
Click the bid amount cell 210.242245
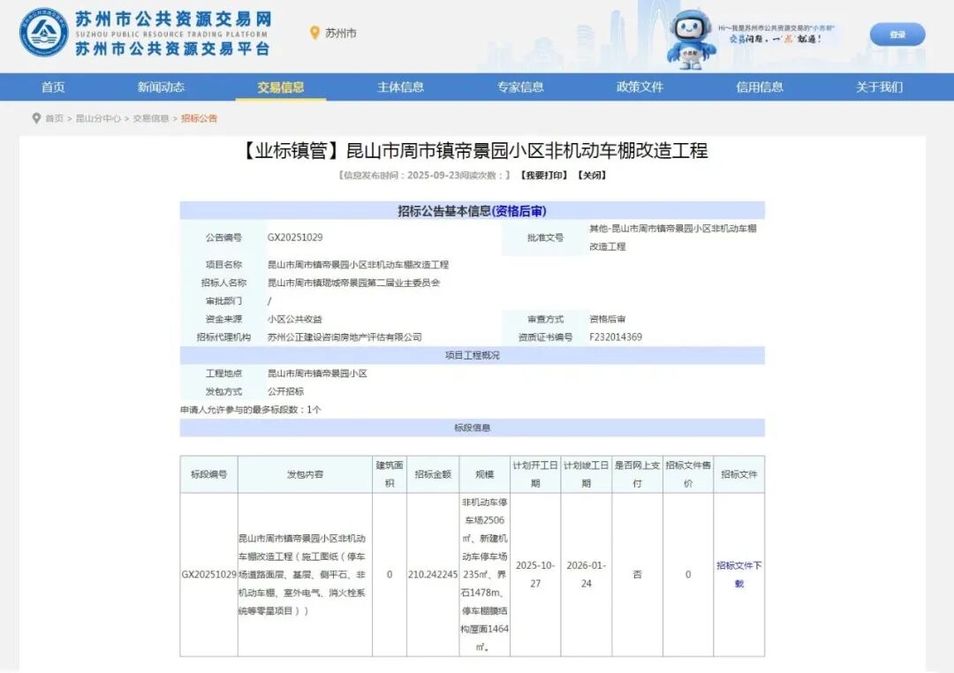click(x=433, y=574)
